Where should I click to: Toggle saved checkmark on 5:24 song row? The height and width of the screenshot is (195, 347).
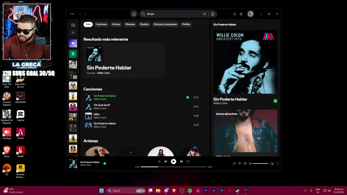(x=188, y=97)
